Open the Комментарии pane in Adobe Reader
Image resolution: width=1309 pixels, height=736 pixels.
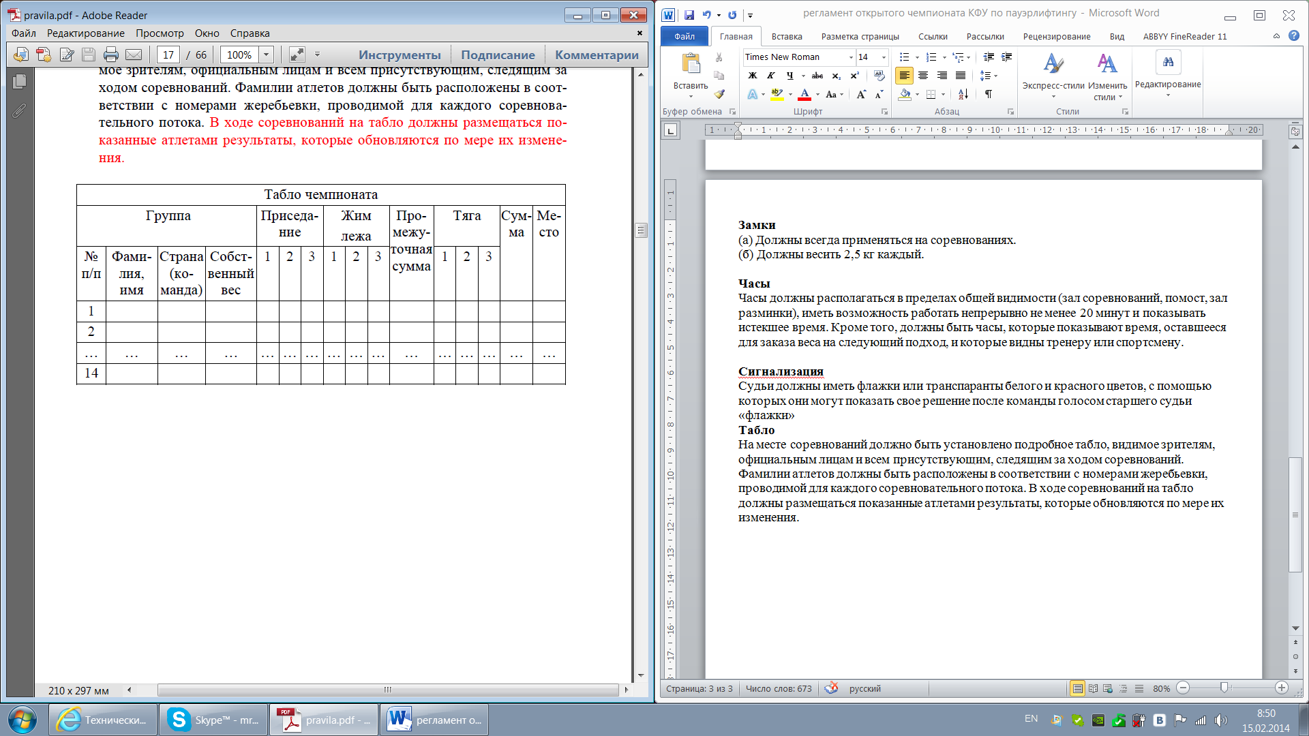[597, 55]
